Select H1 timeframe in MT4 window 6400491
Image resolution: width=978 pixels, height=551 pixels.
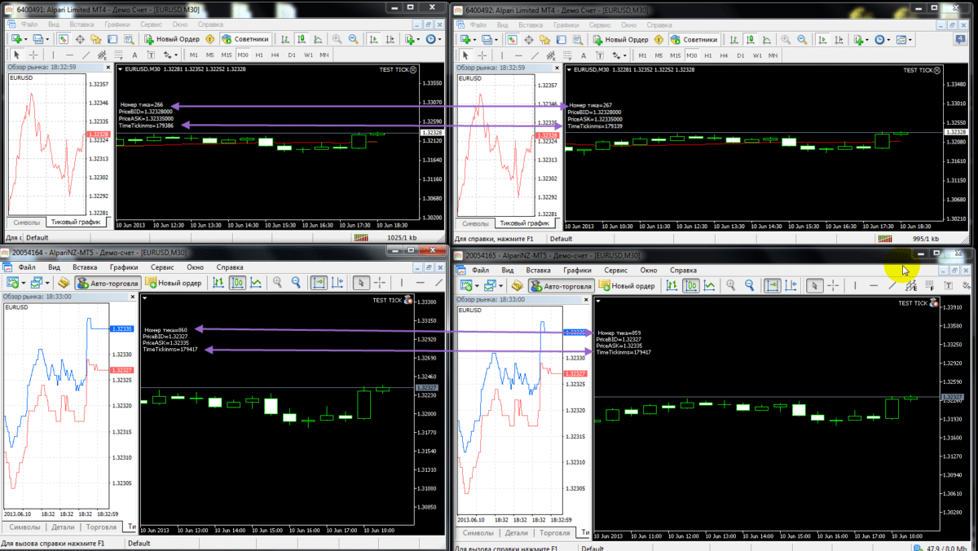(258, 55)
